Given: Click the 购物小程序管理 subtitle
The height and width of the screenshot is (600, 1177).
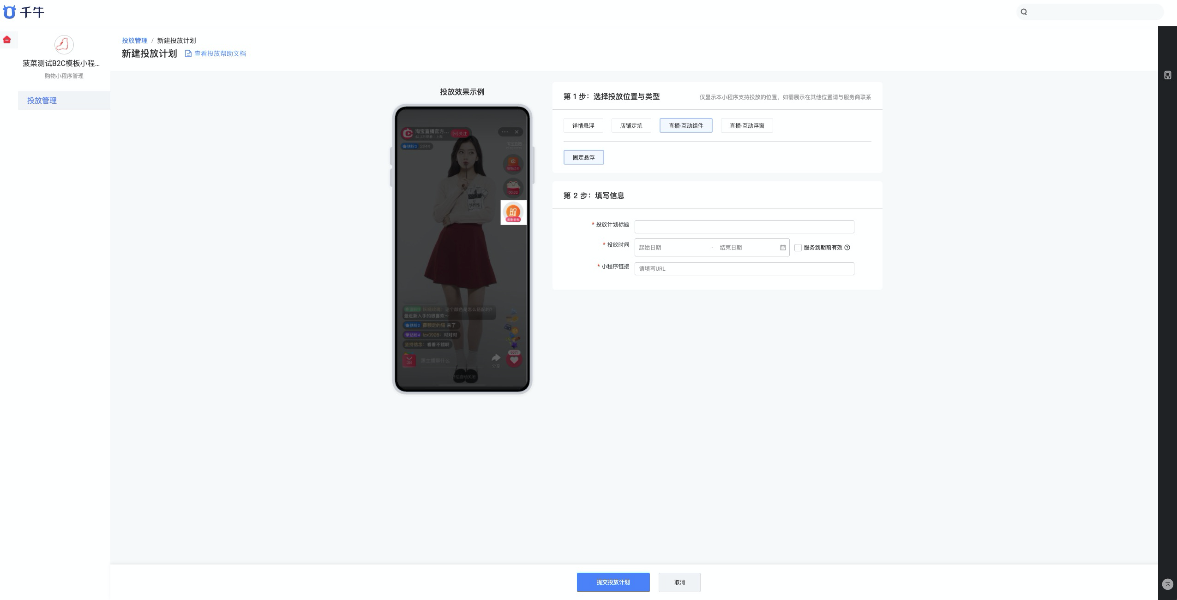Looking at the screenshot, I should click(64, 76).
